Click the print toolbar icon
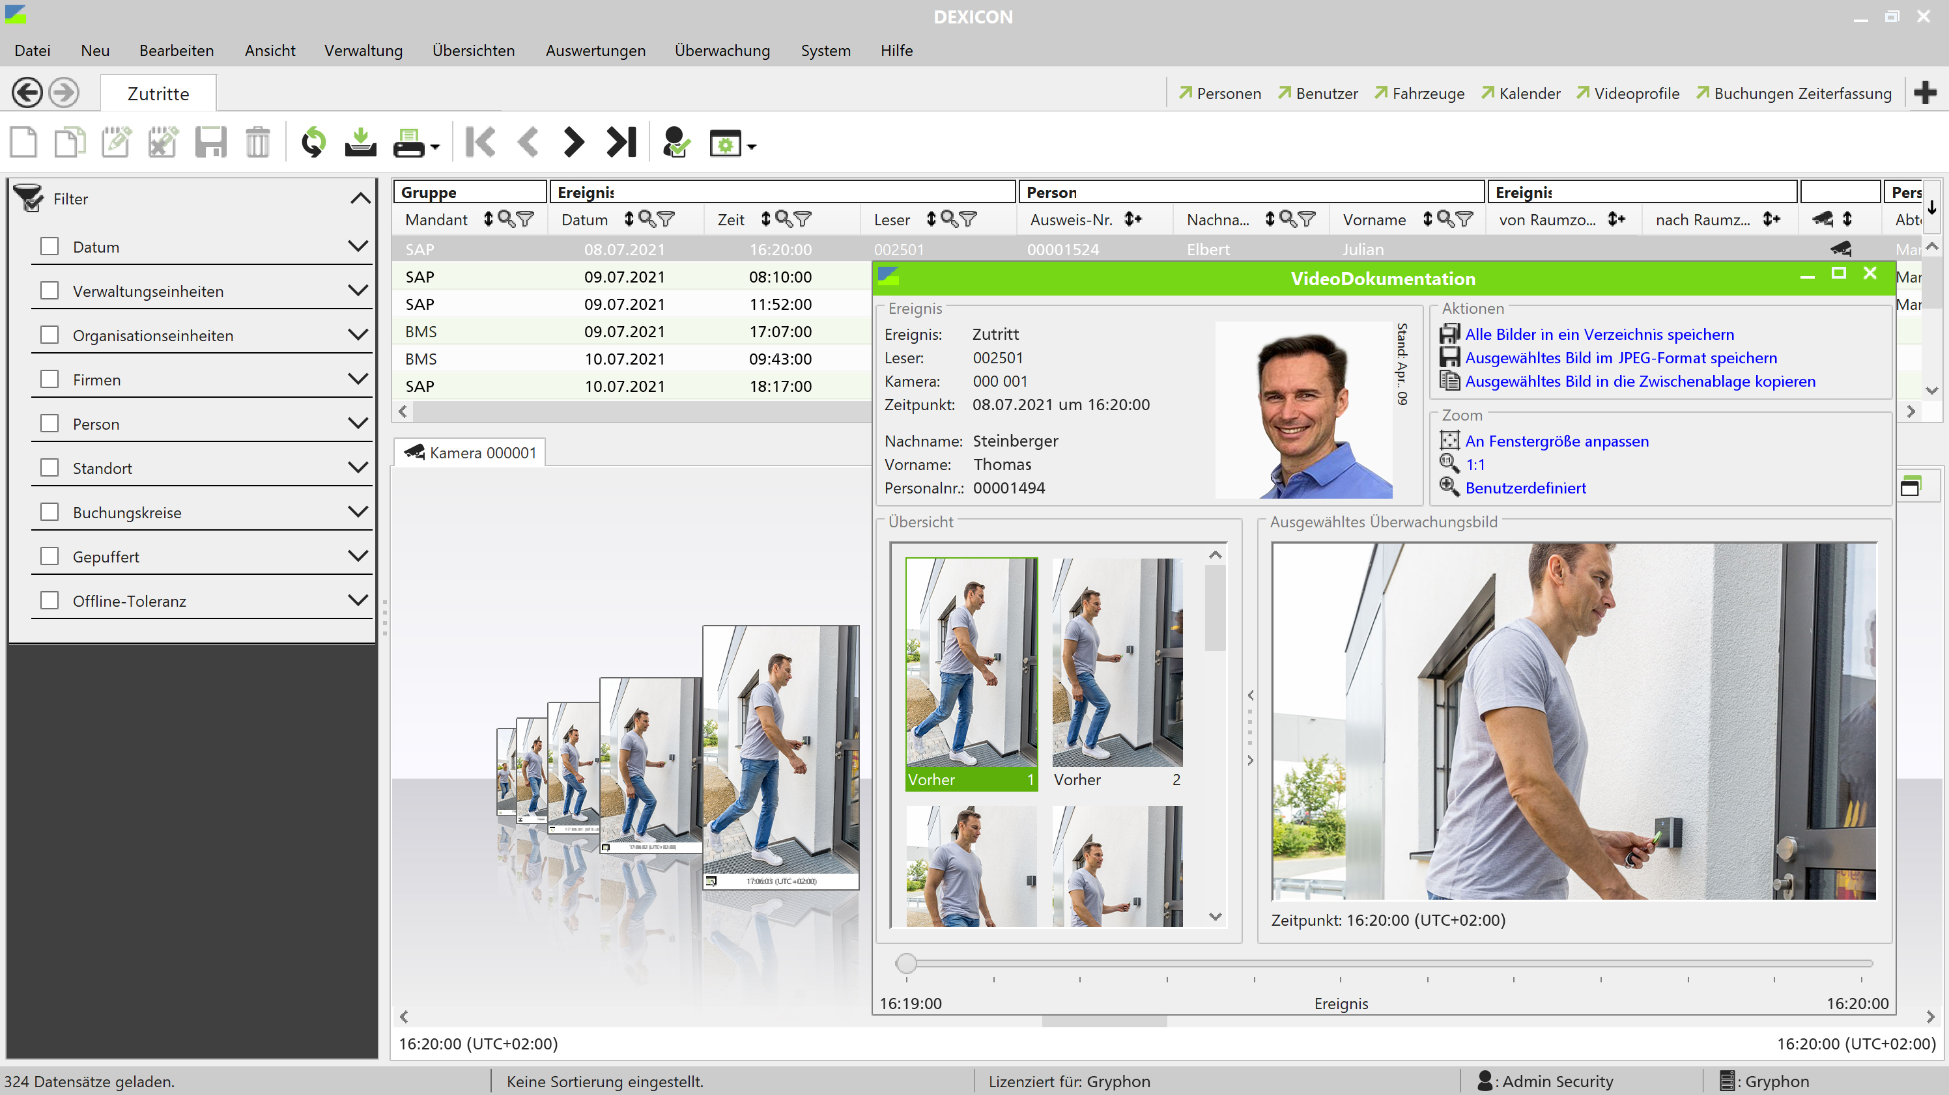This screenshot has width=1949, height=1095. point(409,142)
